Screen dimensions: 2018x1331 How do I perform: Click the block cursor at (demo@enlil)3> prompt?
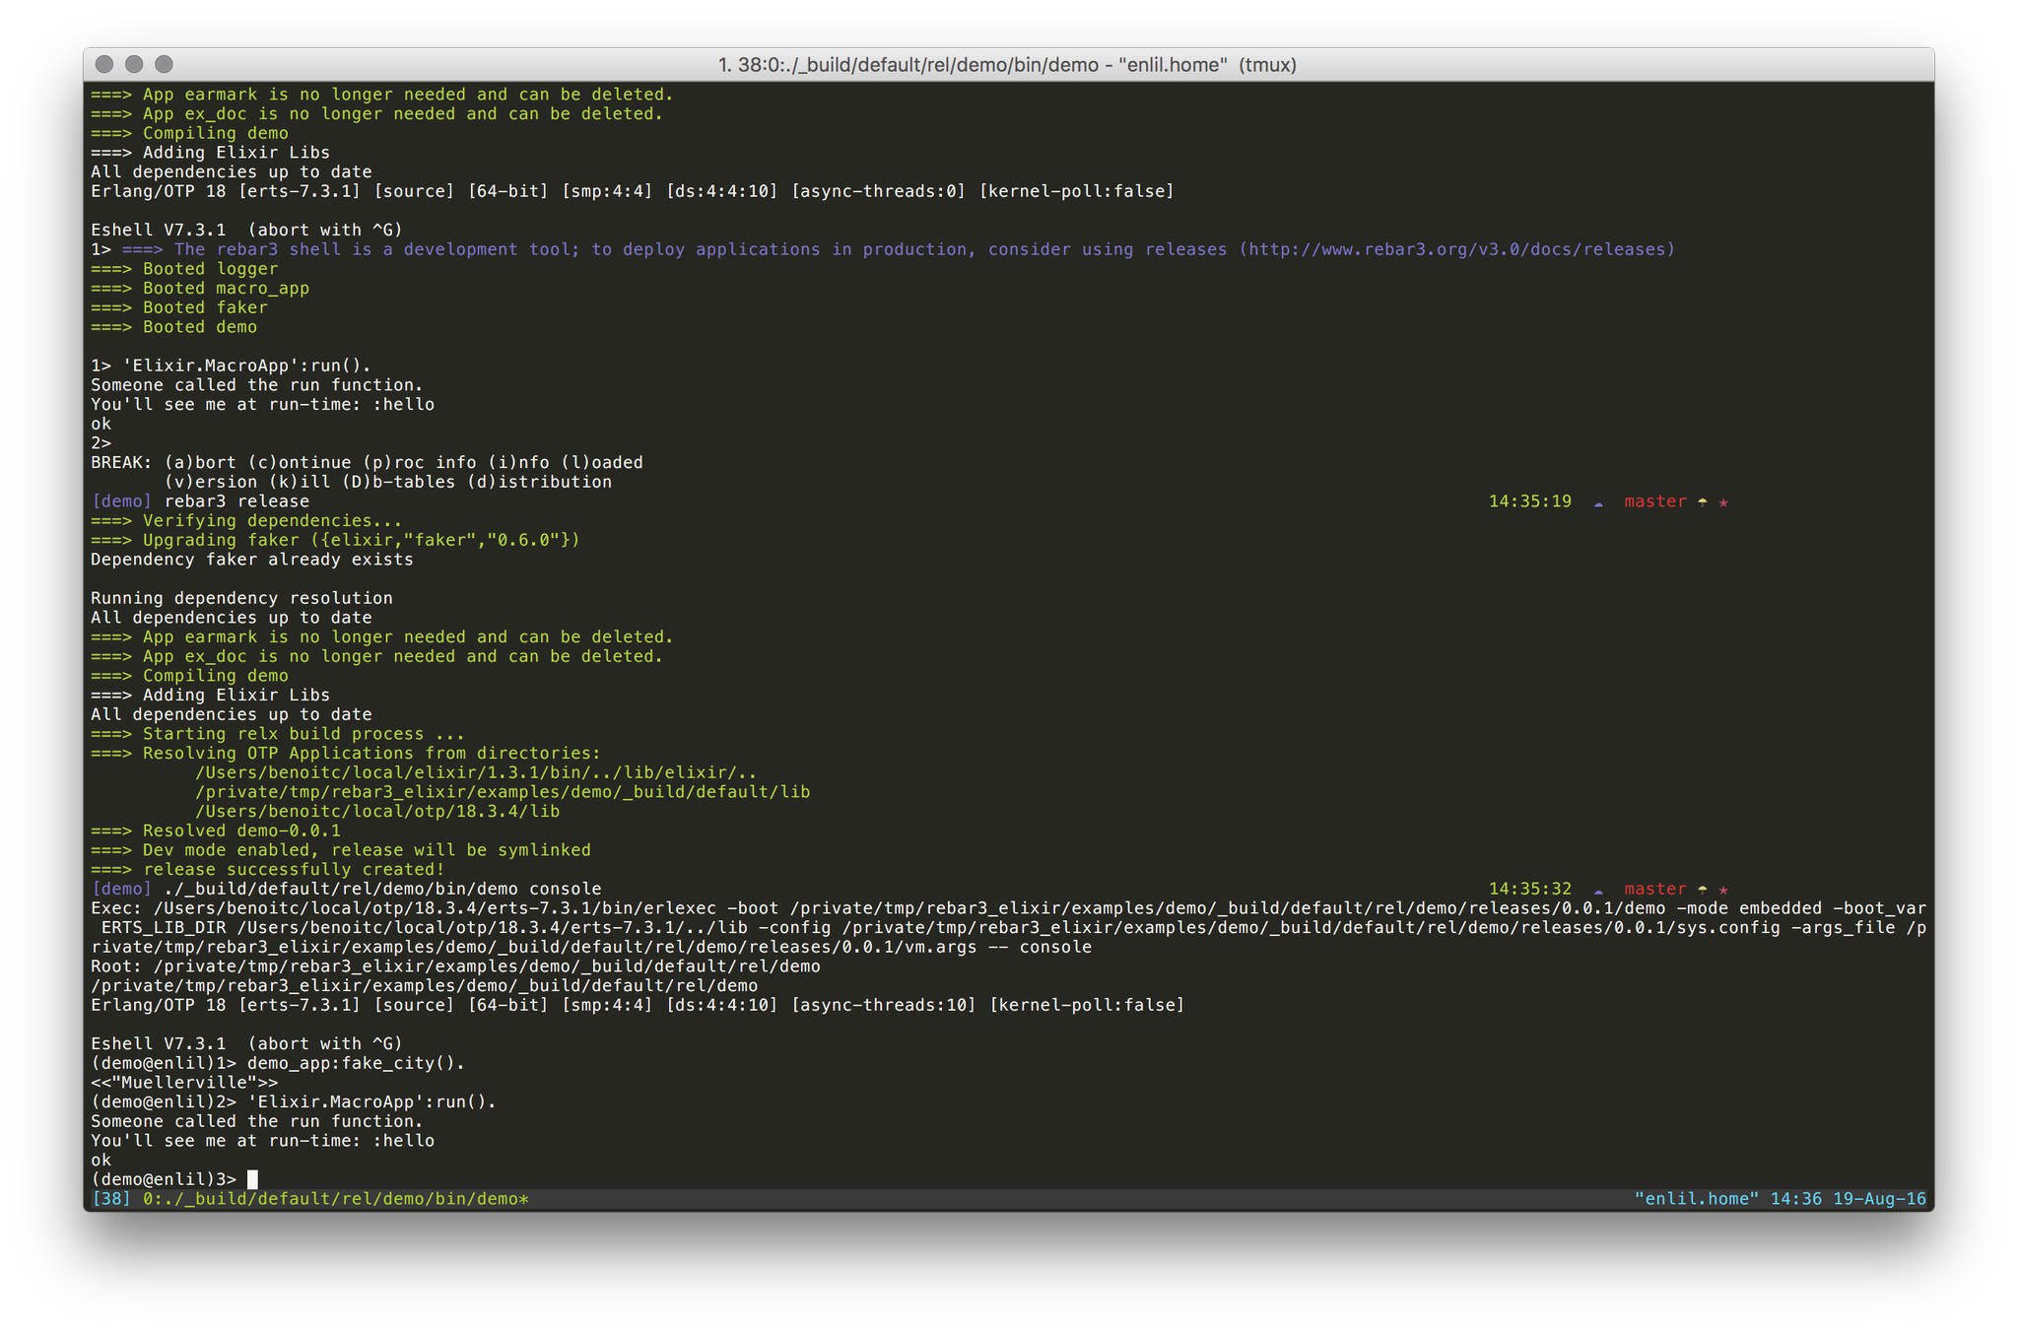pyautogui.click(x=252, y=1179)
